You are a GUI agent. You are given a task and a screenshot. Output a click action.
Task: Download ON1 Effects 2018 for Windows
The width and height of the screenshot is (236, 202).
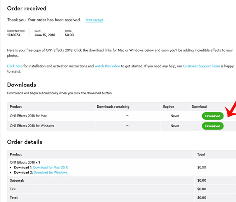pyautogui.click(x=213, y=126)
